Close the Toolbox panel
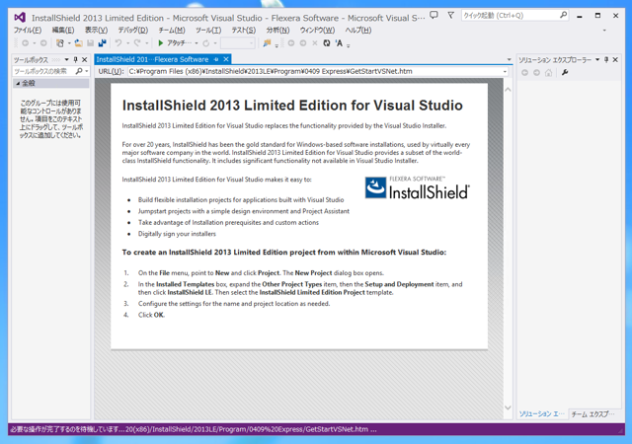 click(85, 59)
